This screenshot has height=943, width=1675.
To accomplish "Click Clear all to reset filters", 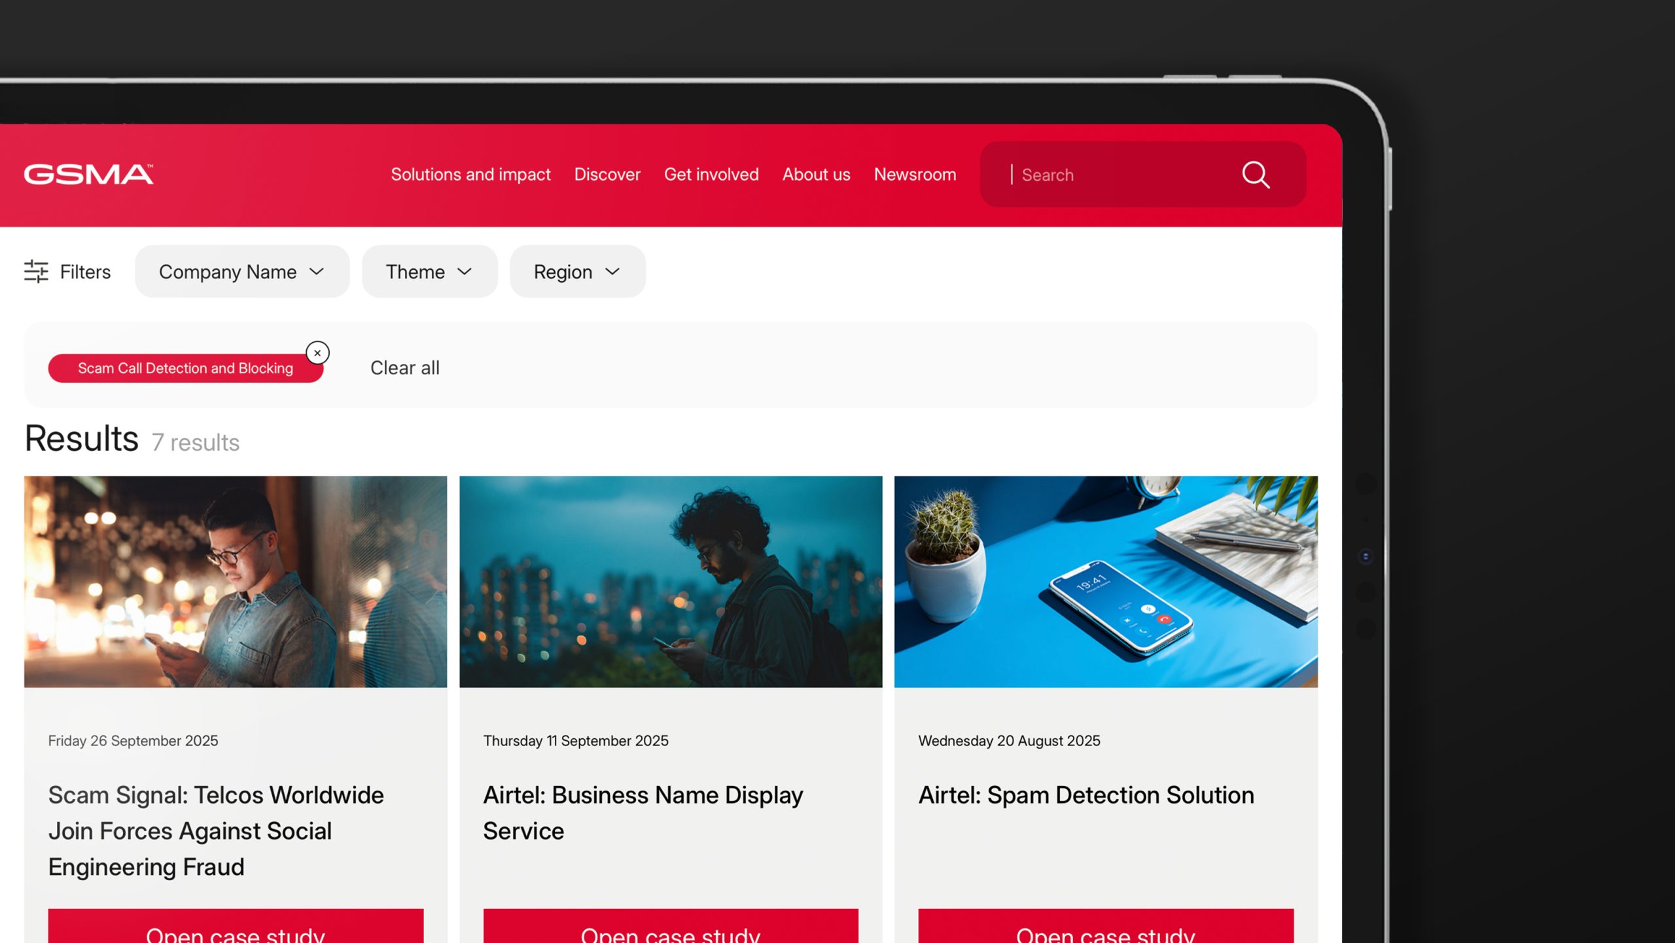I will pyautogui.click(x=404, y=368).
